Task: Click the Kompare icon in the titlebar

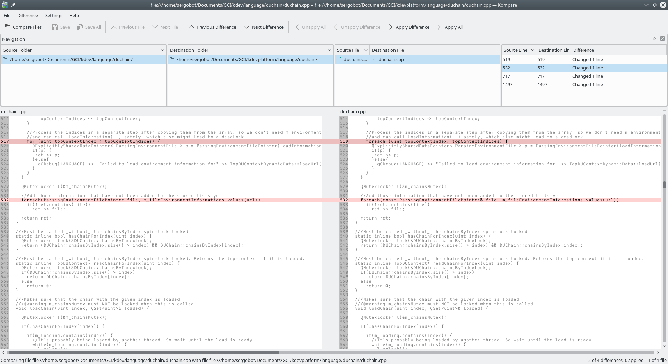Action: tap(5, 5)
